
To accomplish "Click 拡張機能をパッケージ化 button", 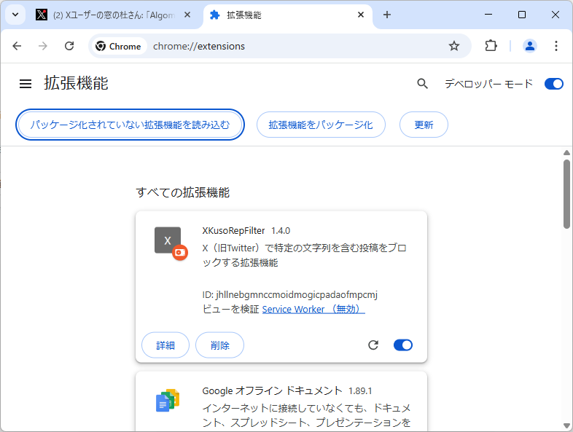I will point(321,125).
